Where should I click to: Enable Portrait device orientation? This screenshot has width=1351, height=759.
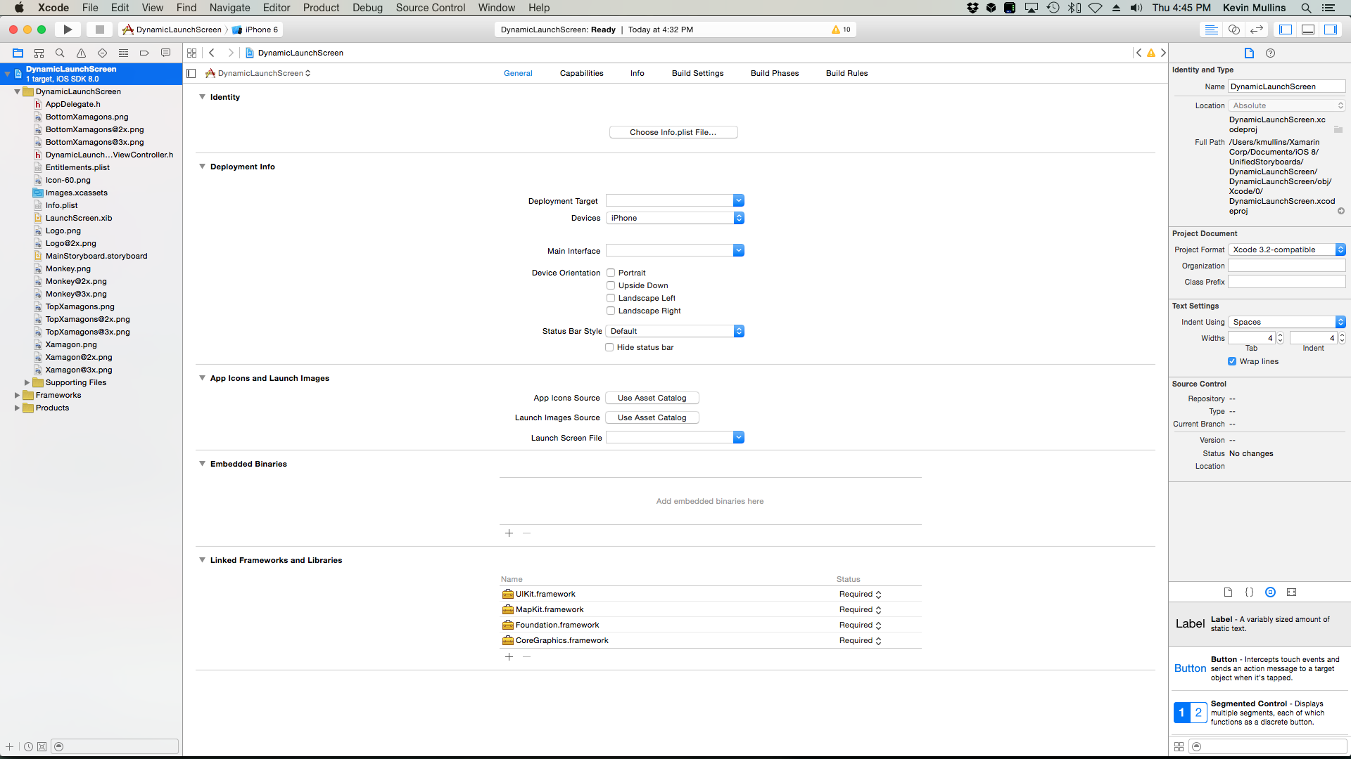click(x=611, y=273)
